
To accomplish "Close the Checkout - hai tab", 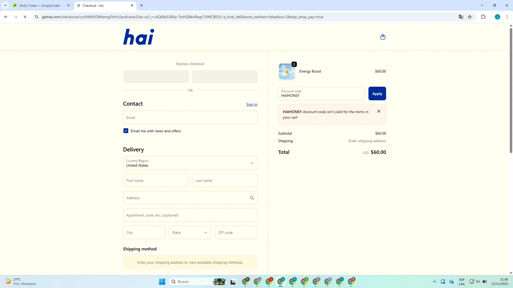I will [132, 5].
